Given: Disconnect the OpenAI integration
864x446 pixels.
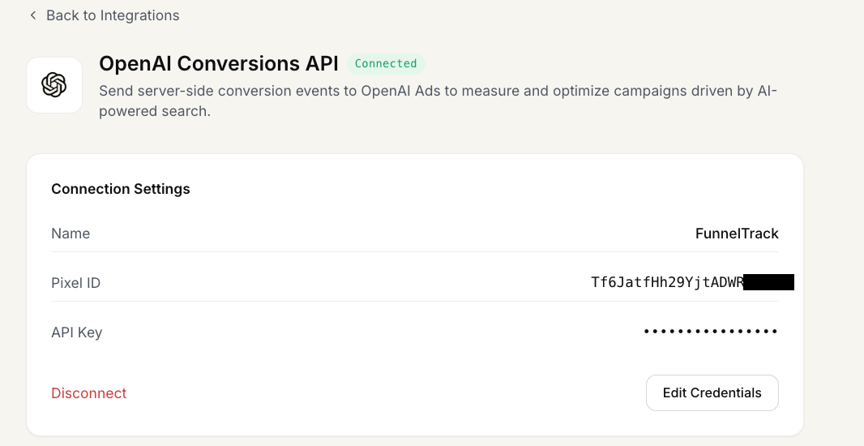Looking at the screenshot, I should (x=88, y=393).
